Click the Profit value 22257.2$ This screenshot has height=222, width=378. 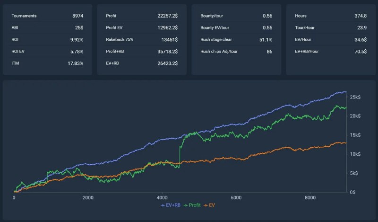click(167, 16)
